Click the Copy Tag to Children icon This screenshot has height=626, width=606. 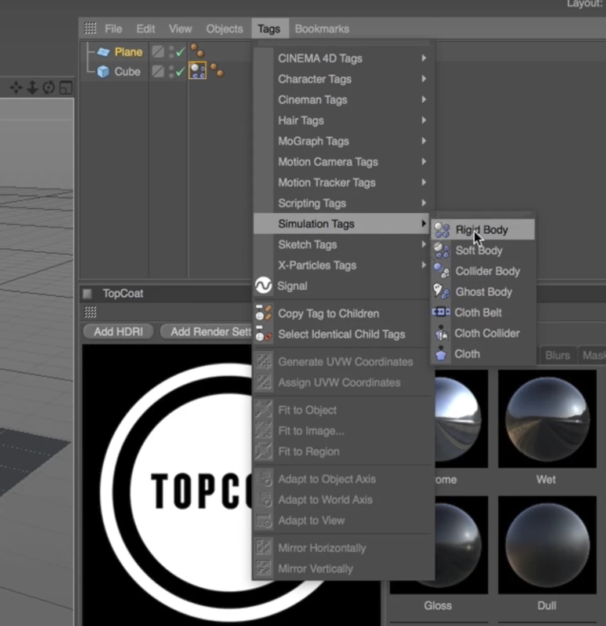264,313
